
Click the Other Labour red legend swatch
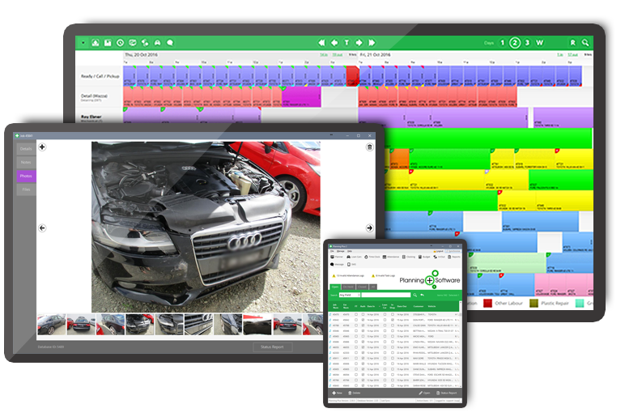(487, 304)
